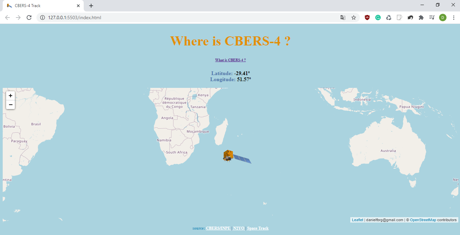The height and width of the screenshot is (235, 460).
Task: Click the Papua Niugini label on map
Action: click(x=411, y=107)
